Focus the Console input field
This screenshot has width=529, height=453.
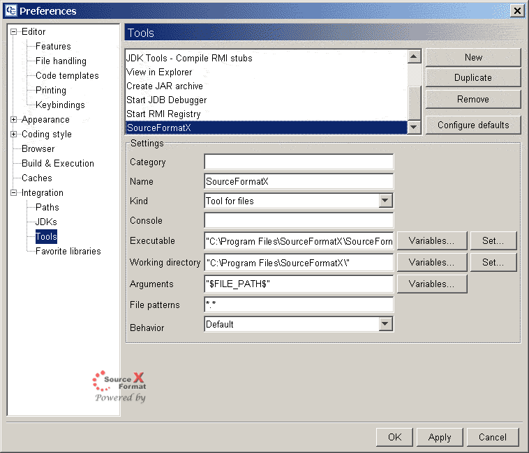[299, 221]
